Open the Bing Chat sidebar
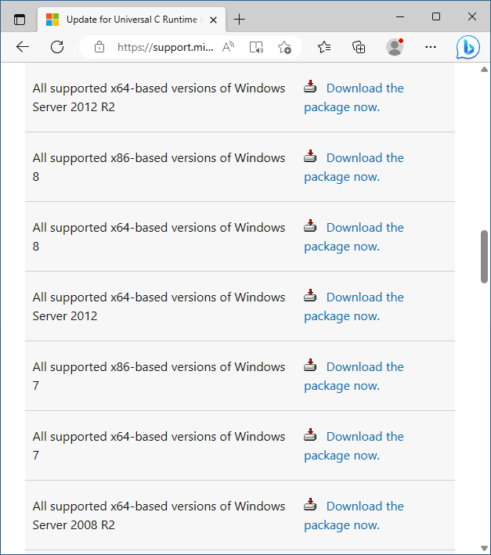The height and width of the screenshot is (555, 491). (468, 47)
